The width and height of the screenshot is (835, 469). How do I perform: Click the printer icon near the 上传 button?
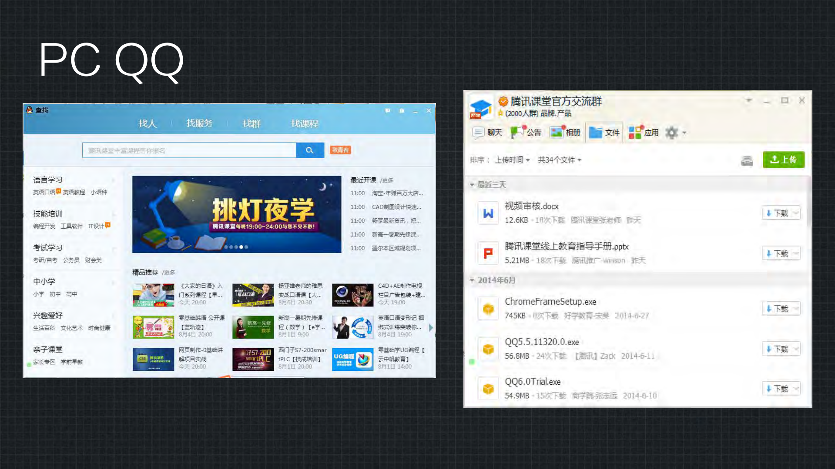747,160
